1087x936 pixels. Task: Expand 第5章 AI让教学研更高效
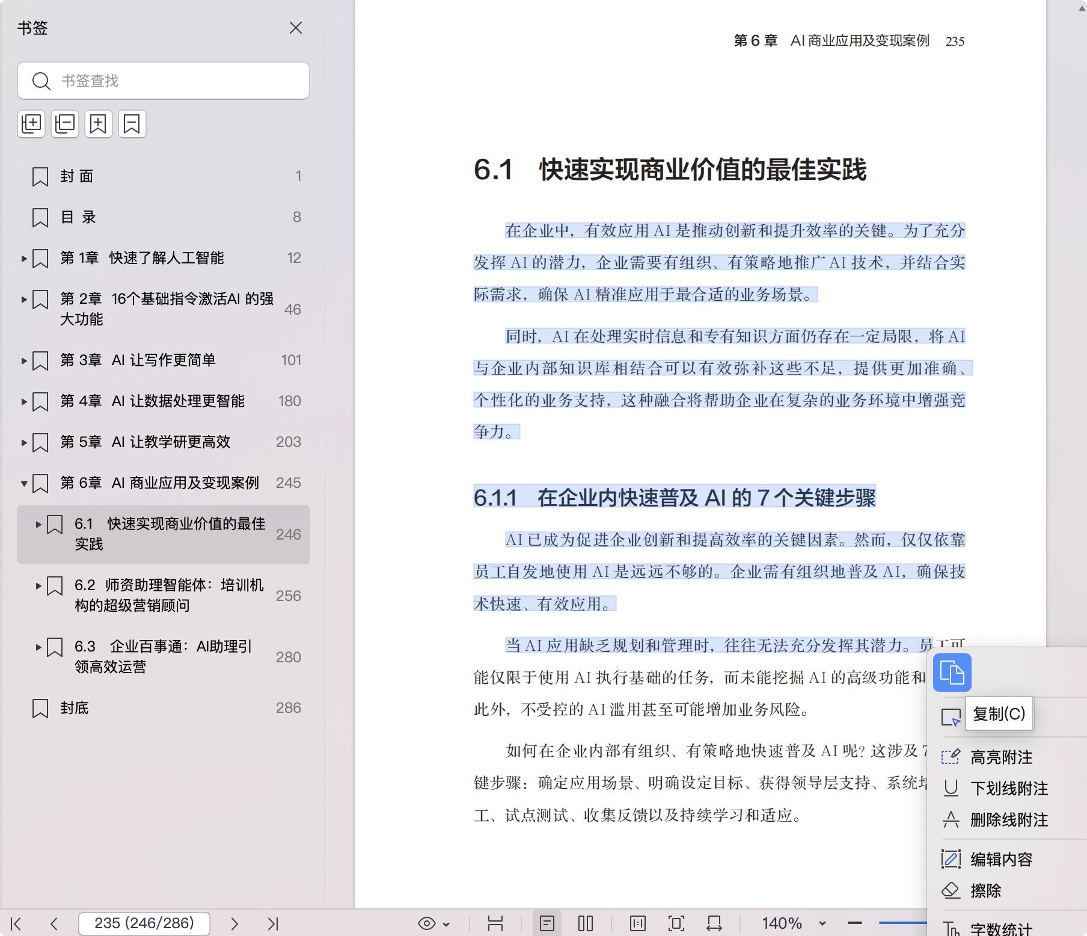pos(24,443)
